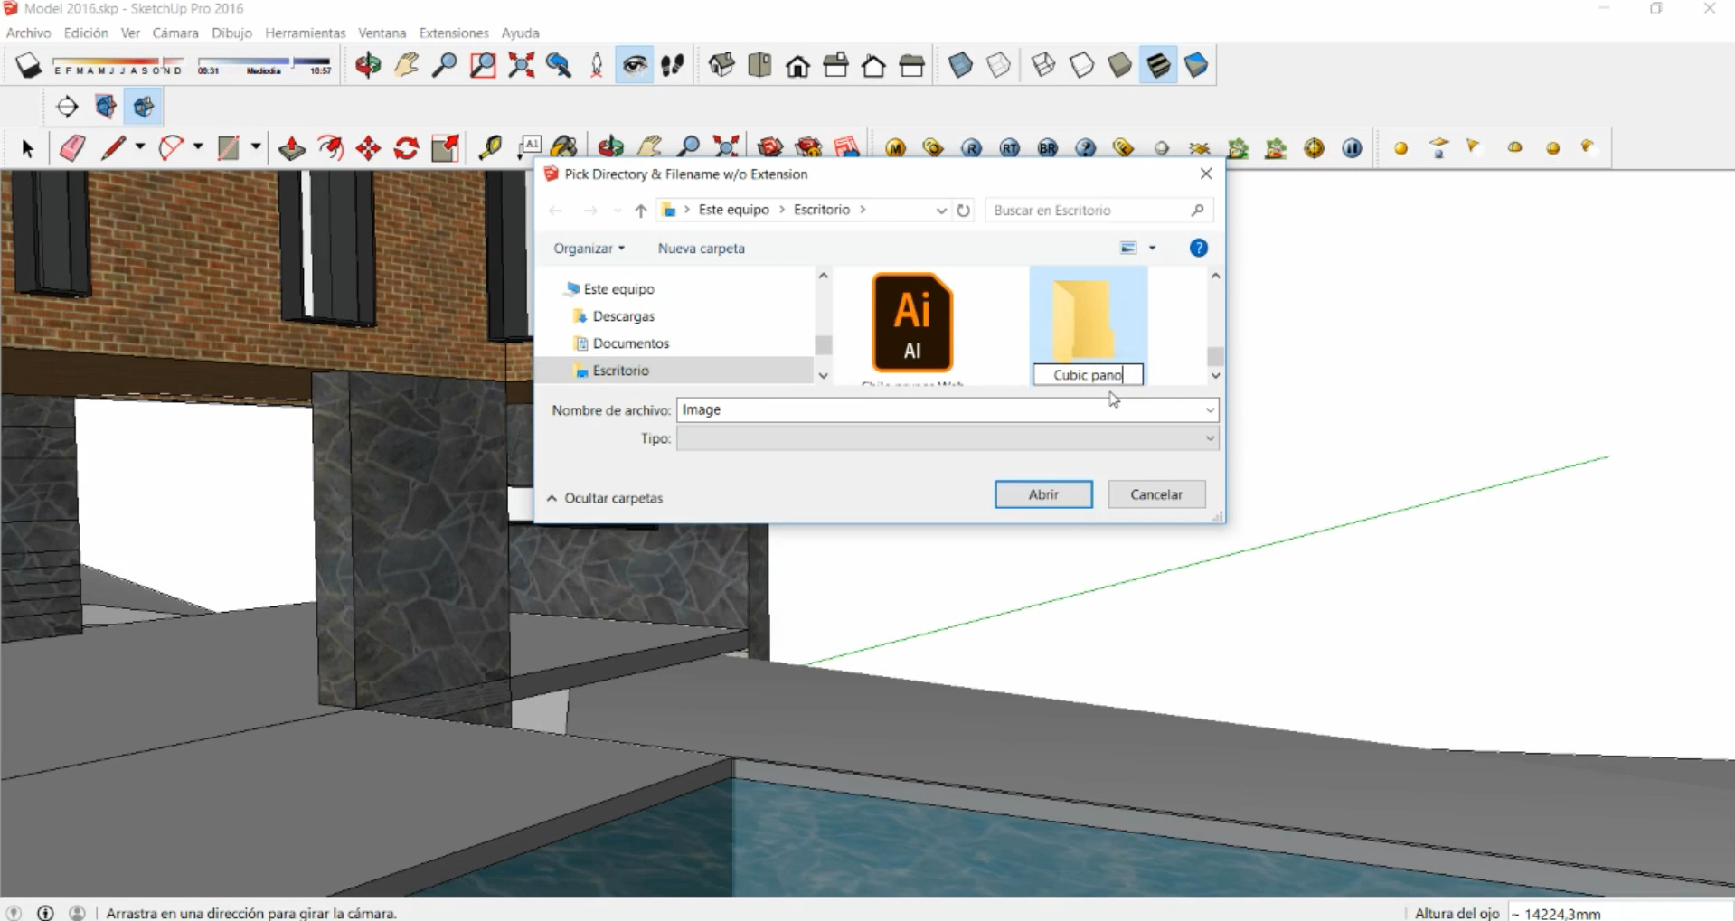
Task: Open the Tipo file type dropdown
Action: click(x=1210, y=438)
